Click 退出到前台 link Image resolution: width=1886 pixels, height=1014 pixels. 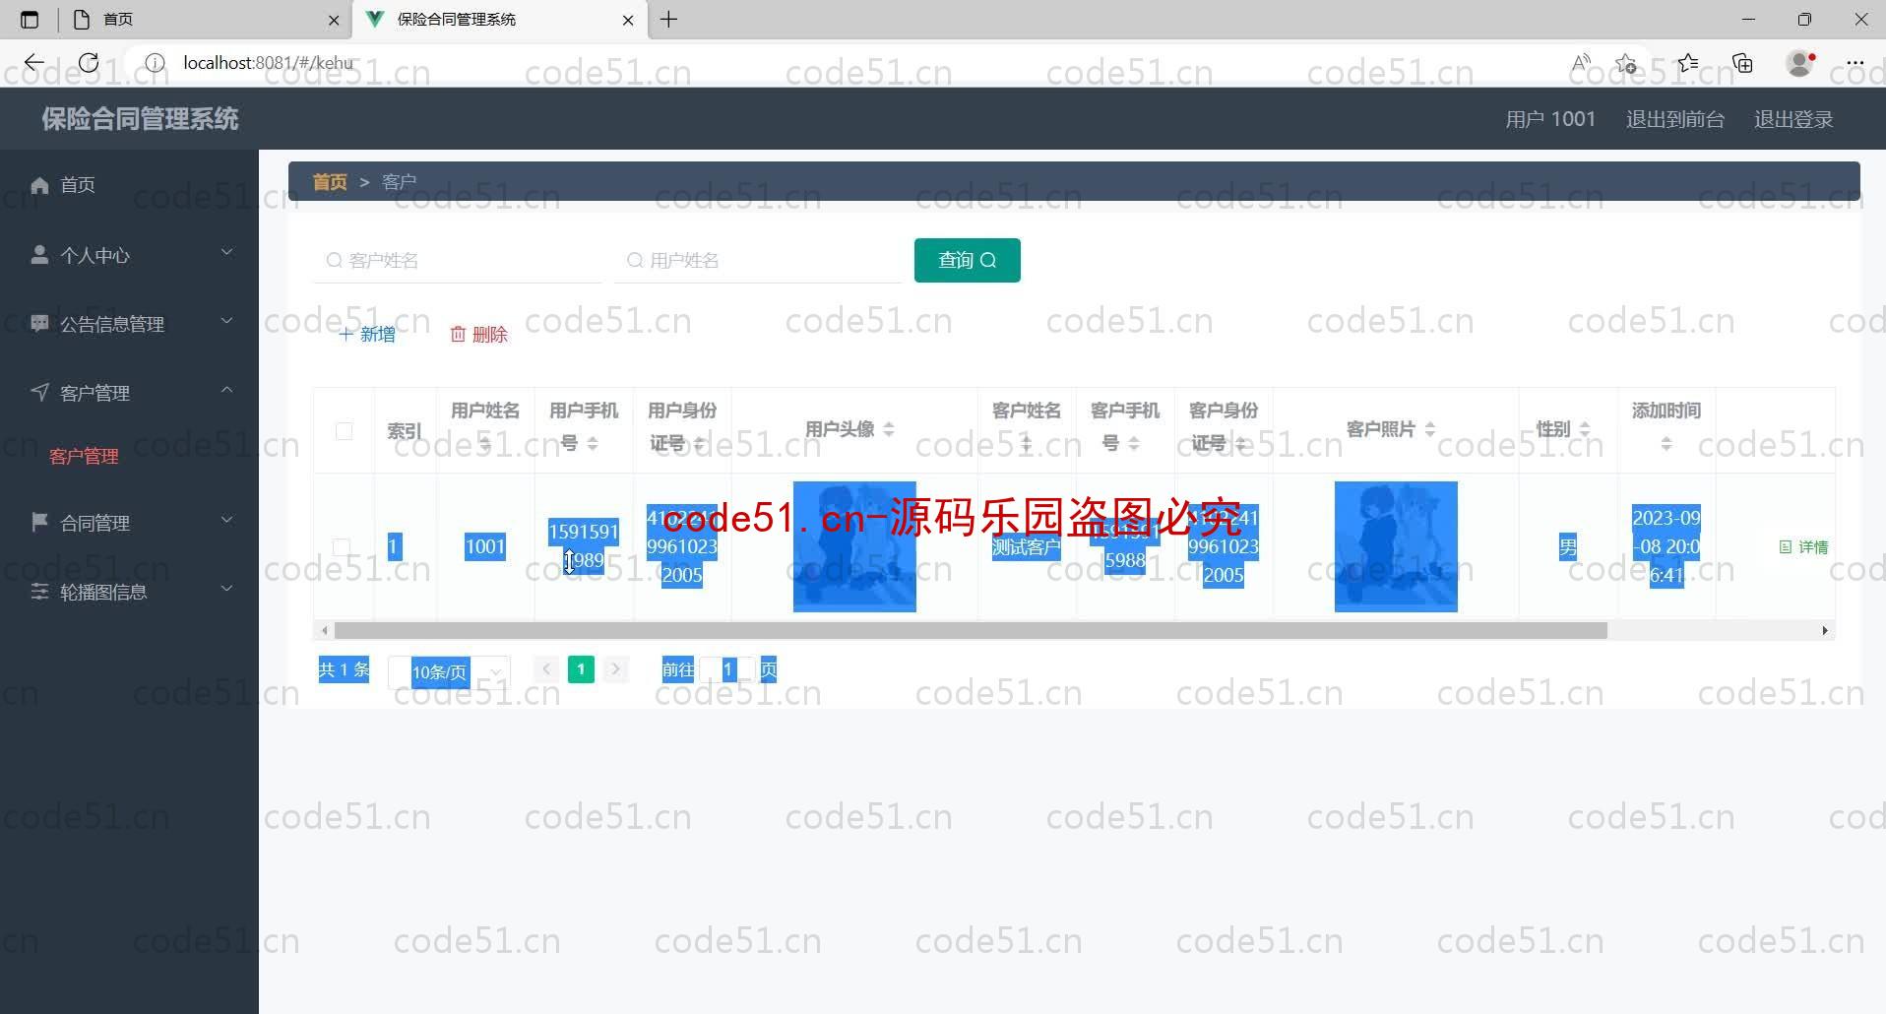[1675, 119]
